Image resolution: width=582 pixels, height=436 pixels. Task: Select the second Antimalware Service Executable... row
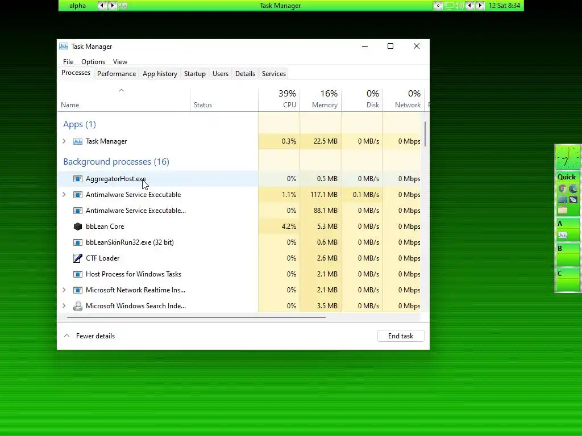pyautogui.click(x=239, y=211)
